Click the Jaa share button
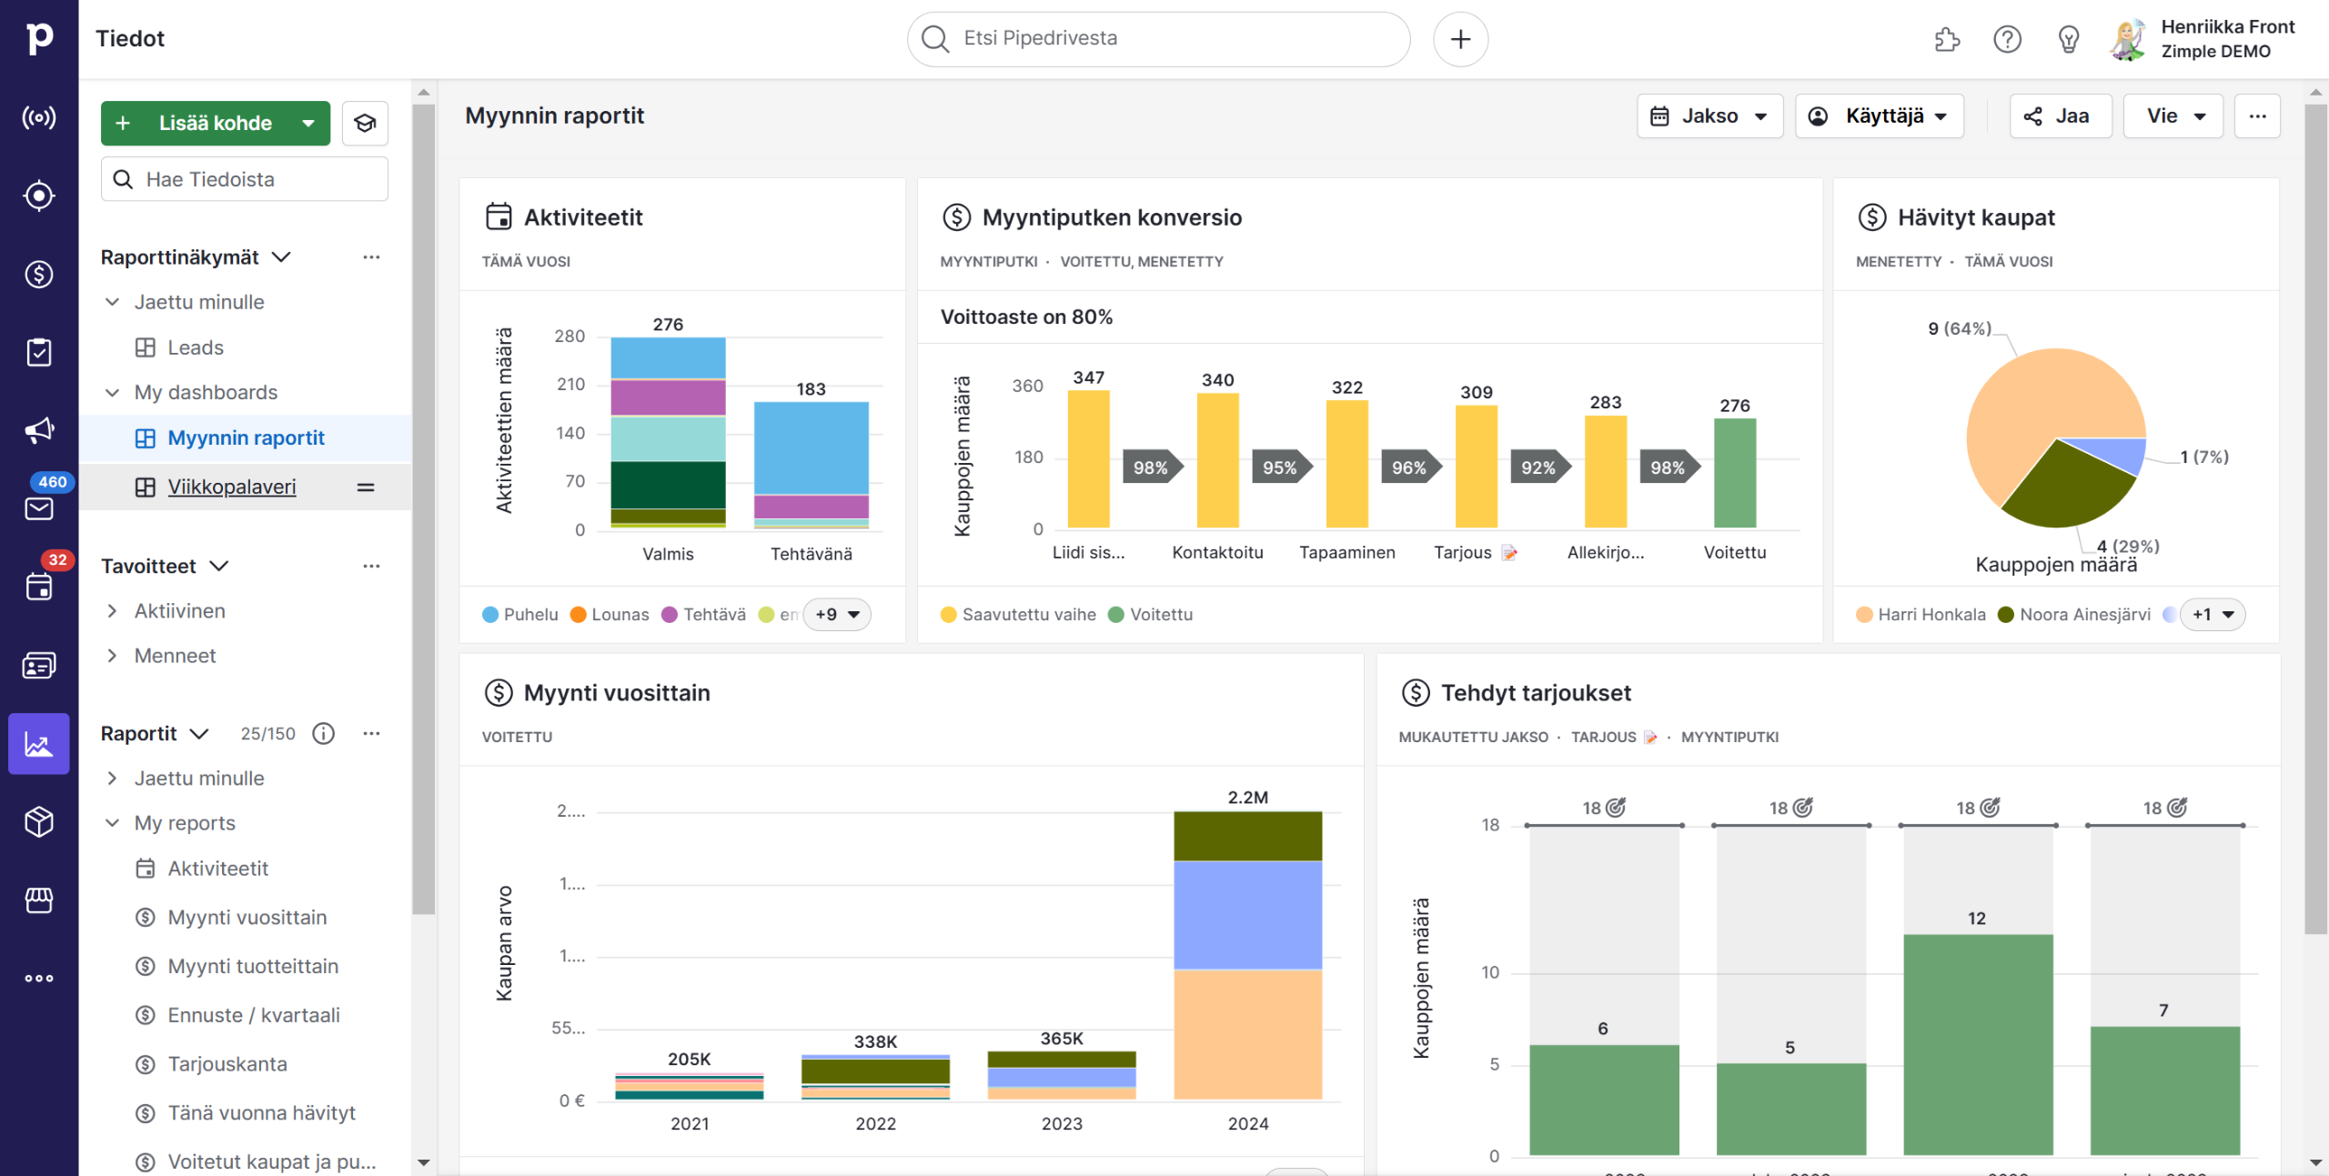Viewport: 2329px width, 1176px height. tap(2060, 116)
